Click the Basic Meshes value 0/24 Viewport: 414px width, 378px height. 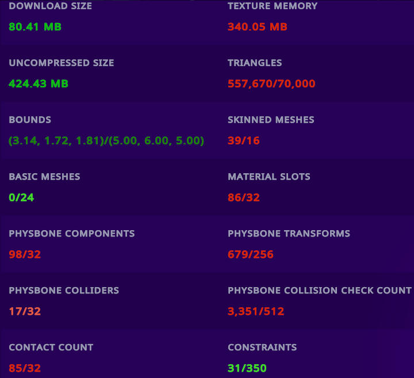pyautogui.click(x=21, y=198)
